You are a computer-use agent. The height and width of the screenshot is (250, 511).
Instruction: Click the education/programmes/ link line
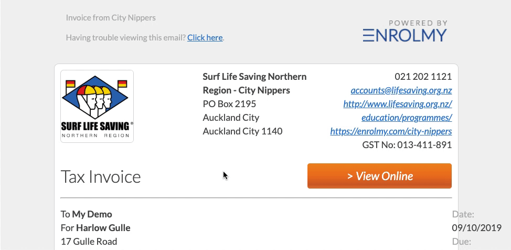coord(407,118)
